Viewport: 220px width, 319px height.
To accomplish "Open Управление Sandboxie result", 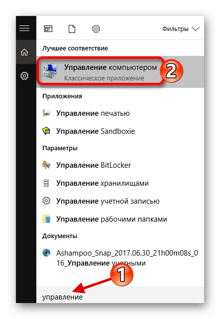I will coord(120,131).
